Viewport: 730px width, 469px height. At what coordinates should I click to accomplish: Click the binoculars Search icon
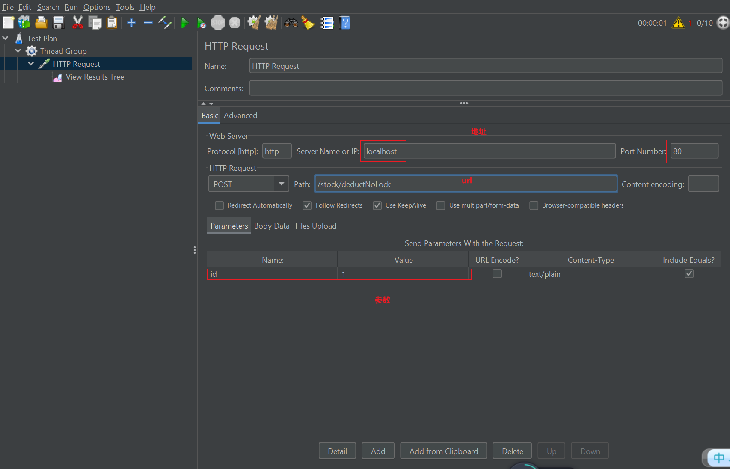291,23
